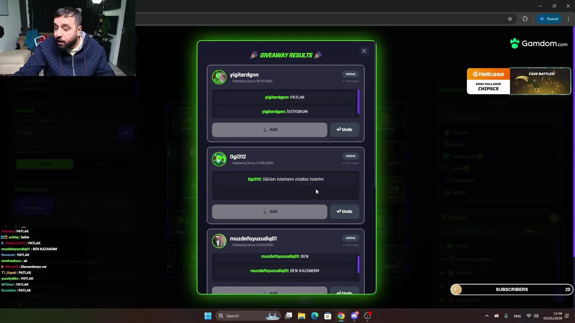
Task: Click the 'added.' badge on muzdafayuzudiq01 card
Action: pos(351,238)
